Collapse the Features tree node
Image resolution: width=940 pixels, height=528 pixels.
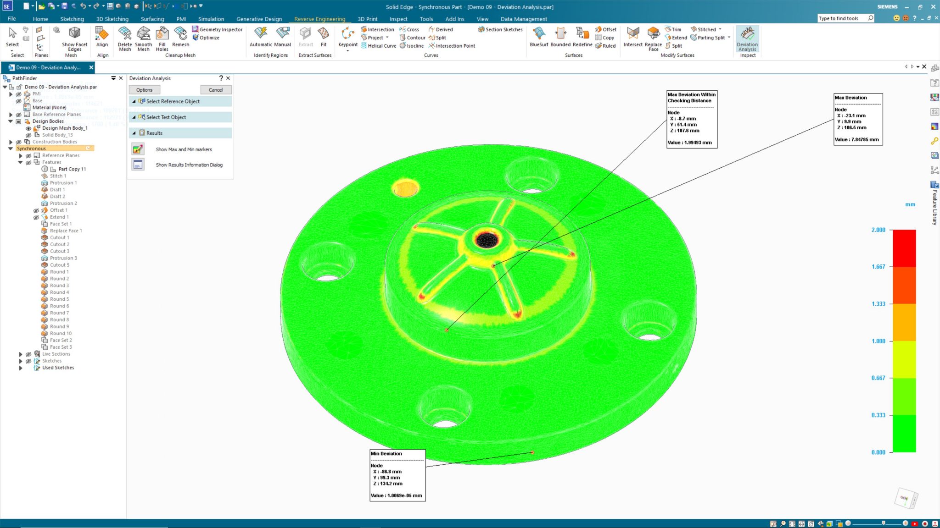point(20,162)
